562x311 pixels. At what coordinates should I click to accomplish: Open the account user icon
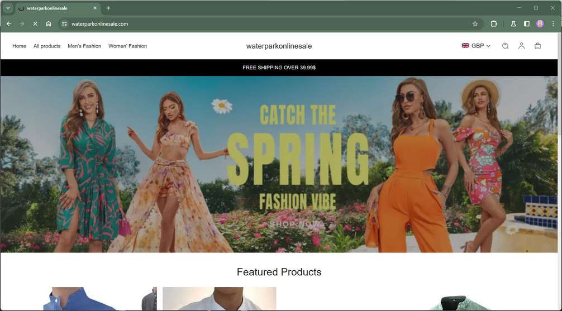pyautogui.click(x=522, y=46)
